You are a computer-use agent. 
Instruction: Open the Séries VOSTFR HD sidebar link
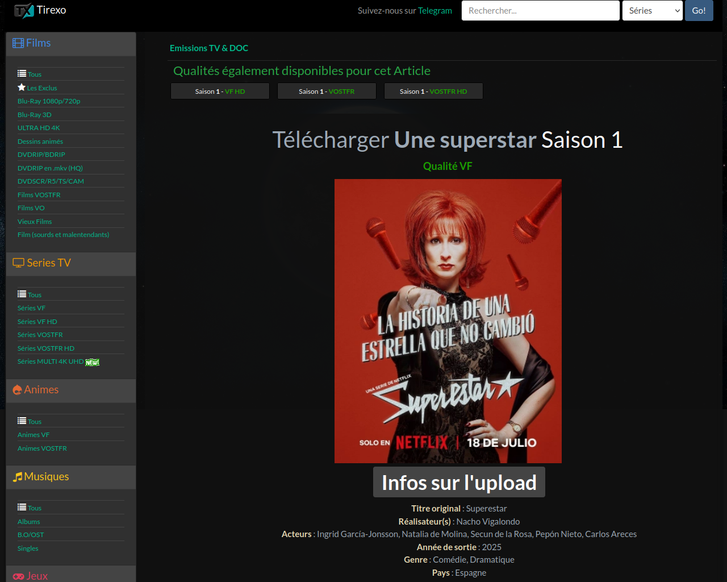(46, 348)
